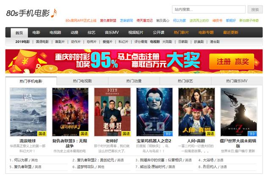
Task: Click the 注册 赢奖 banner button
Action: (x=232, y=62)
